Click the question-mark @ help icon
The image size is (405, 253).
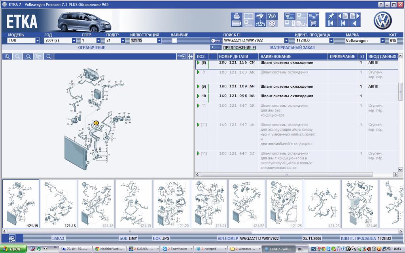pos(272,16)
